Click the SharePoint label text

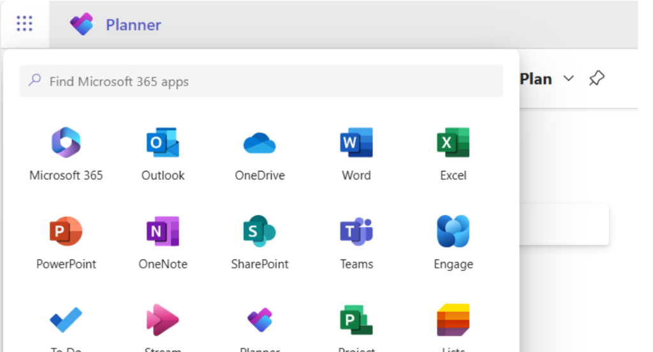[260, 264]
